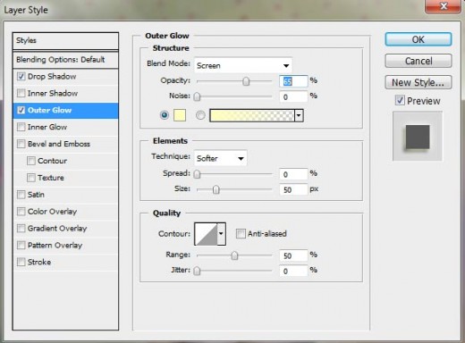465x343 pixels.
Task: Open the Contour picker dropdown arrow
Action: coord(221,234)
